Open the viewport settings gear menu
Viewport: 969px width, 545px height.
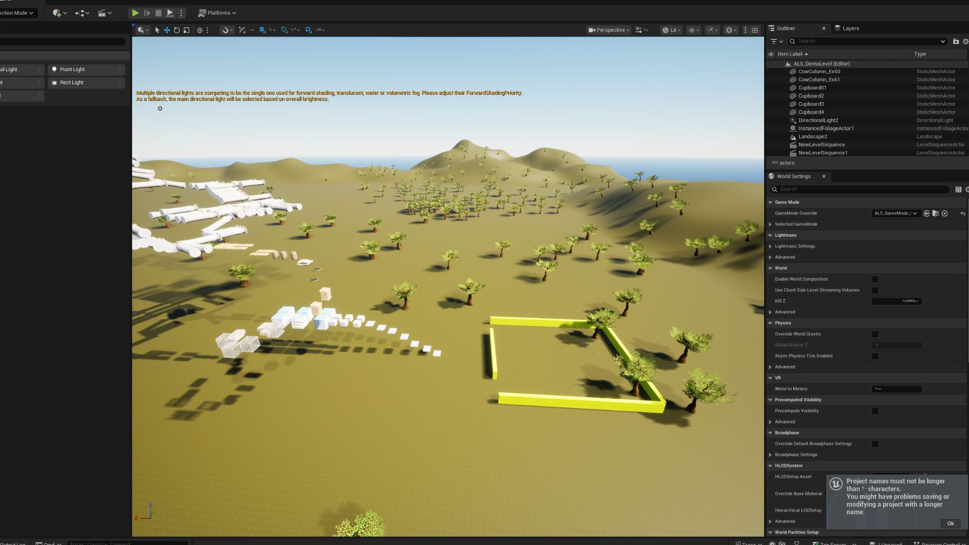731,30
